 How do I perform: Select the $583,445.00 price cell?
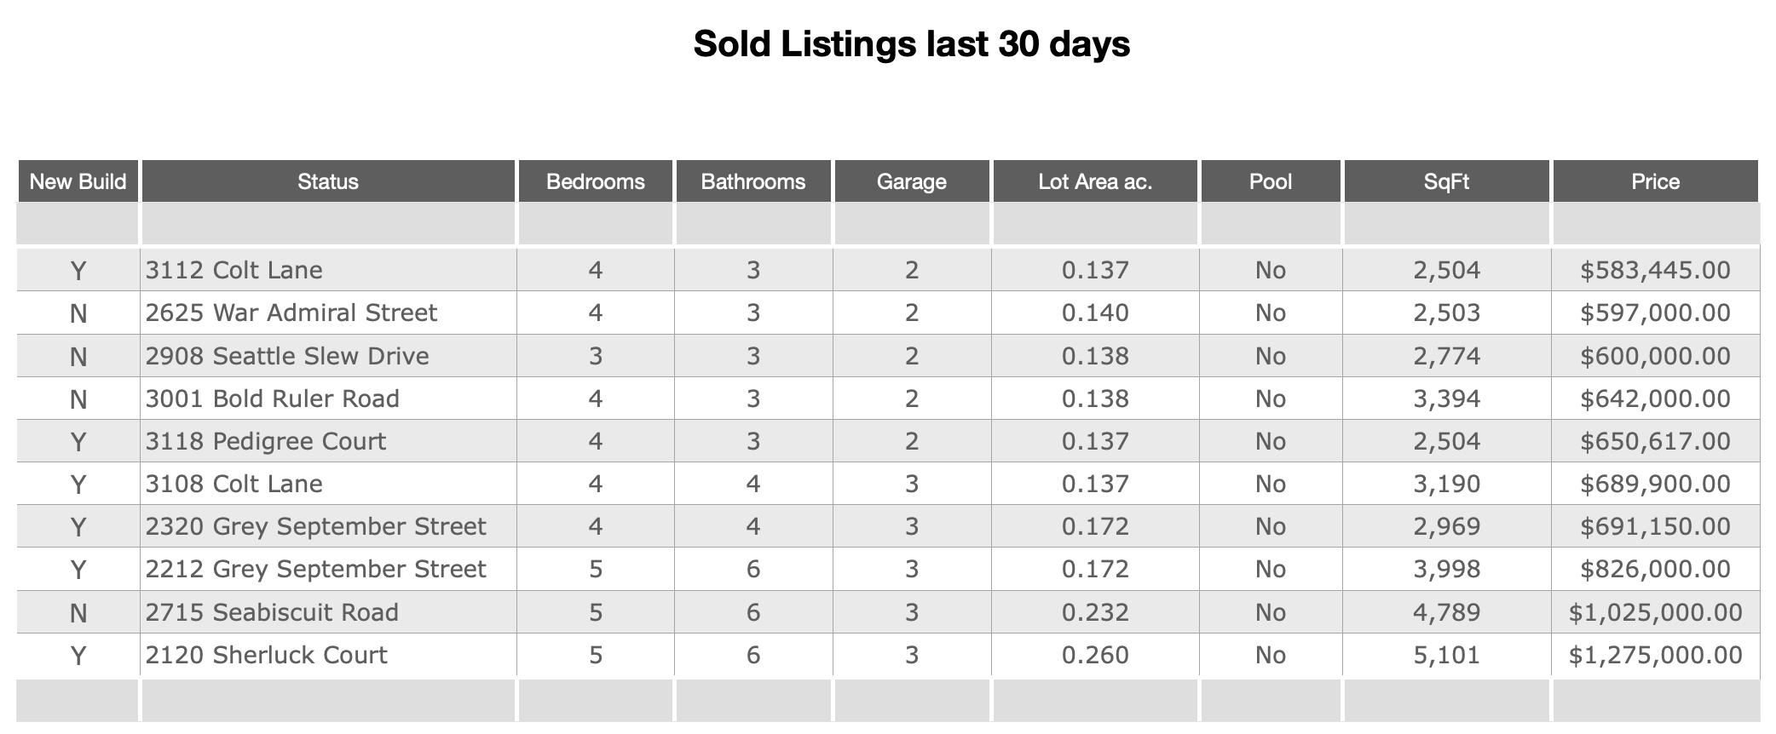click(1655, 271)
